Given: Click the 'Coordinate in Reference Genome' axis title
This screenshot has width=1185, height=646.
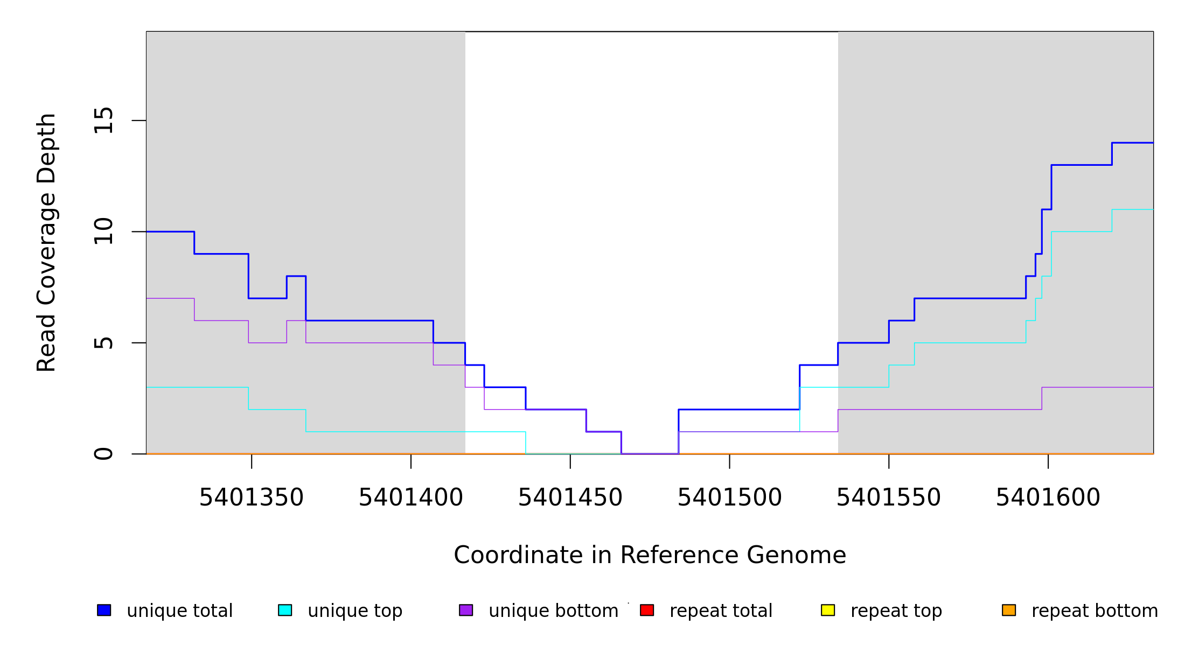Looking at the screenshot, I should (650, 556).
